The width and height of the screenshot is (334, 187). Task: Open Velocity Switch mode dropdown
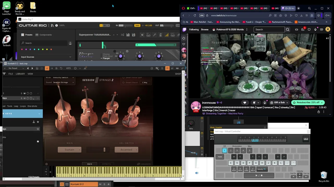(x=64, y=78)
